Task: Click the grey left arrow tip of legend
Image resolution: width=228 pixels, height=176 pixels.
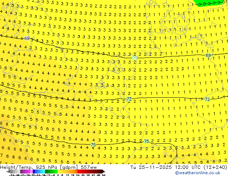Action: pyautogui.click(x=8, y=172)
